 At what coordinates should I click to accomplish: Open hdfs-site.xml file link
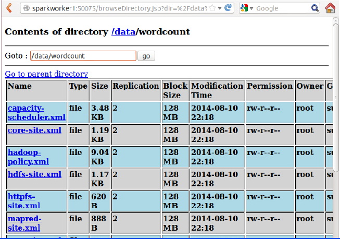pos(34,174)
